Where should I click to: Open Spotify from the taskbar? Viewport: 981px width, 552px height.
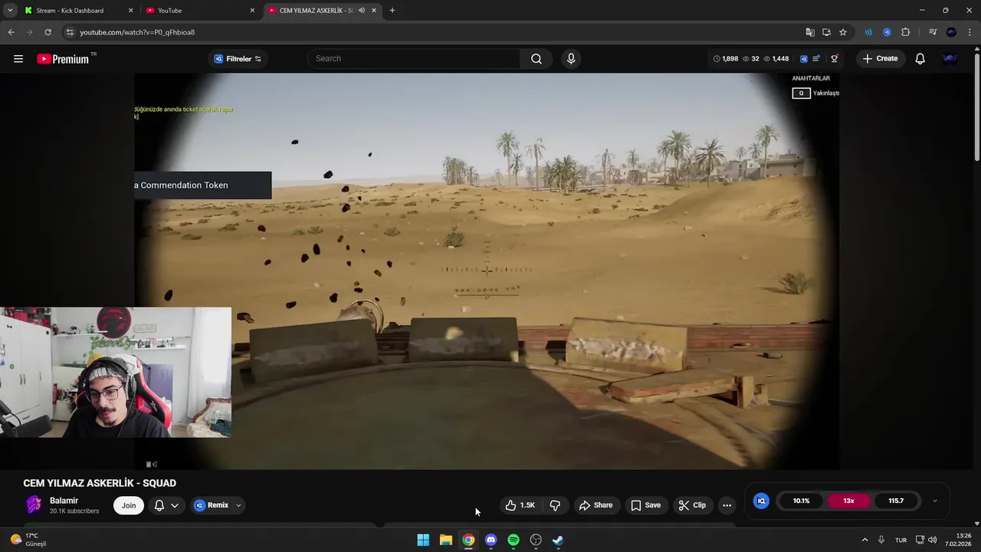(513, 540)
